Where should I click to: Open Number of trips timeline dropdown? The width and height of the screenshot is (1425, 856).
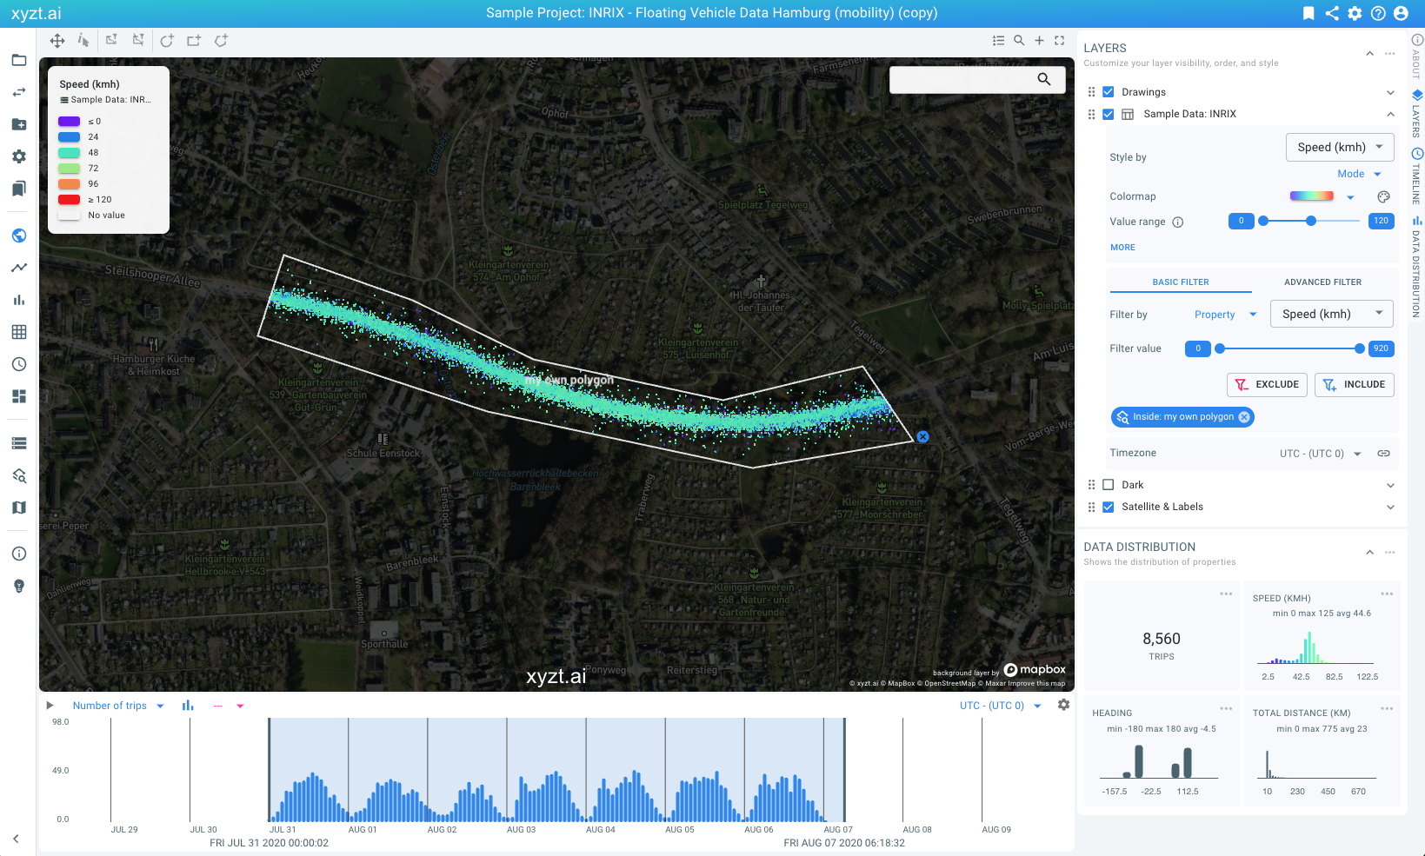point(118,706)
